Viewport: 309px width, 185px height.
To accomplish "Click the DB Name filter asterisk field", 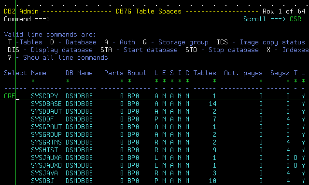I will tap(68, 81).
